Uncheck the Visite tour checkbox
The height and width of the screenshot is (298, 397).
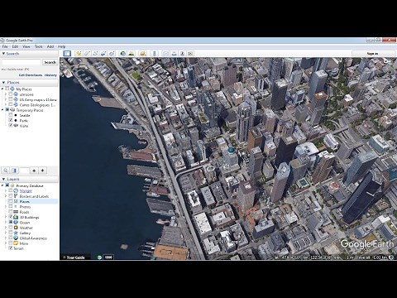click(11, 126)
